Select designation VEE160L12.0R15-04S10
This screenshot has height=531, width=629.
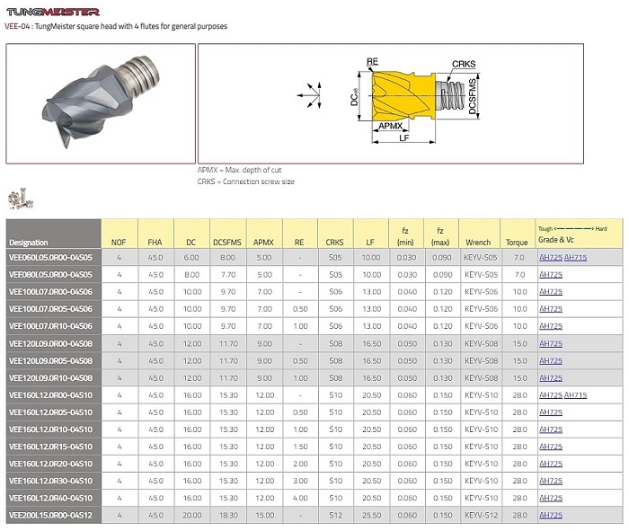[50, 447]
